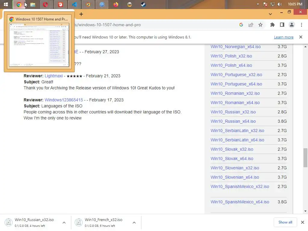Download Win10_Polish_x32.iso
The image size is (308, 231).
pyautogui.click(x=231, y=56)
